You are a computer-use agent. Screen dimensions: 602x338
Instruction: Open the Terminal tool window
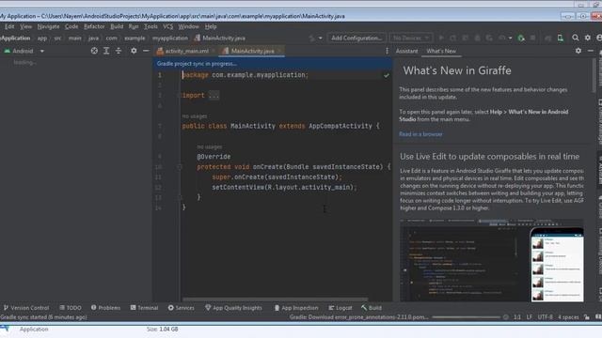point(144,308)
